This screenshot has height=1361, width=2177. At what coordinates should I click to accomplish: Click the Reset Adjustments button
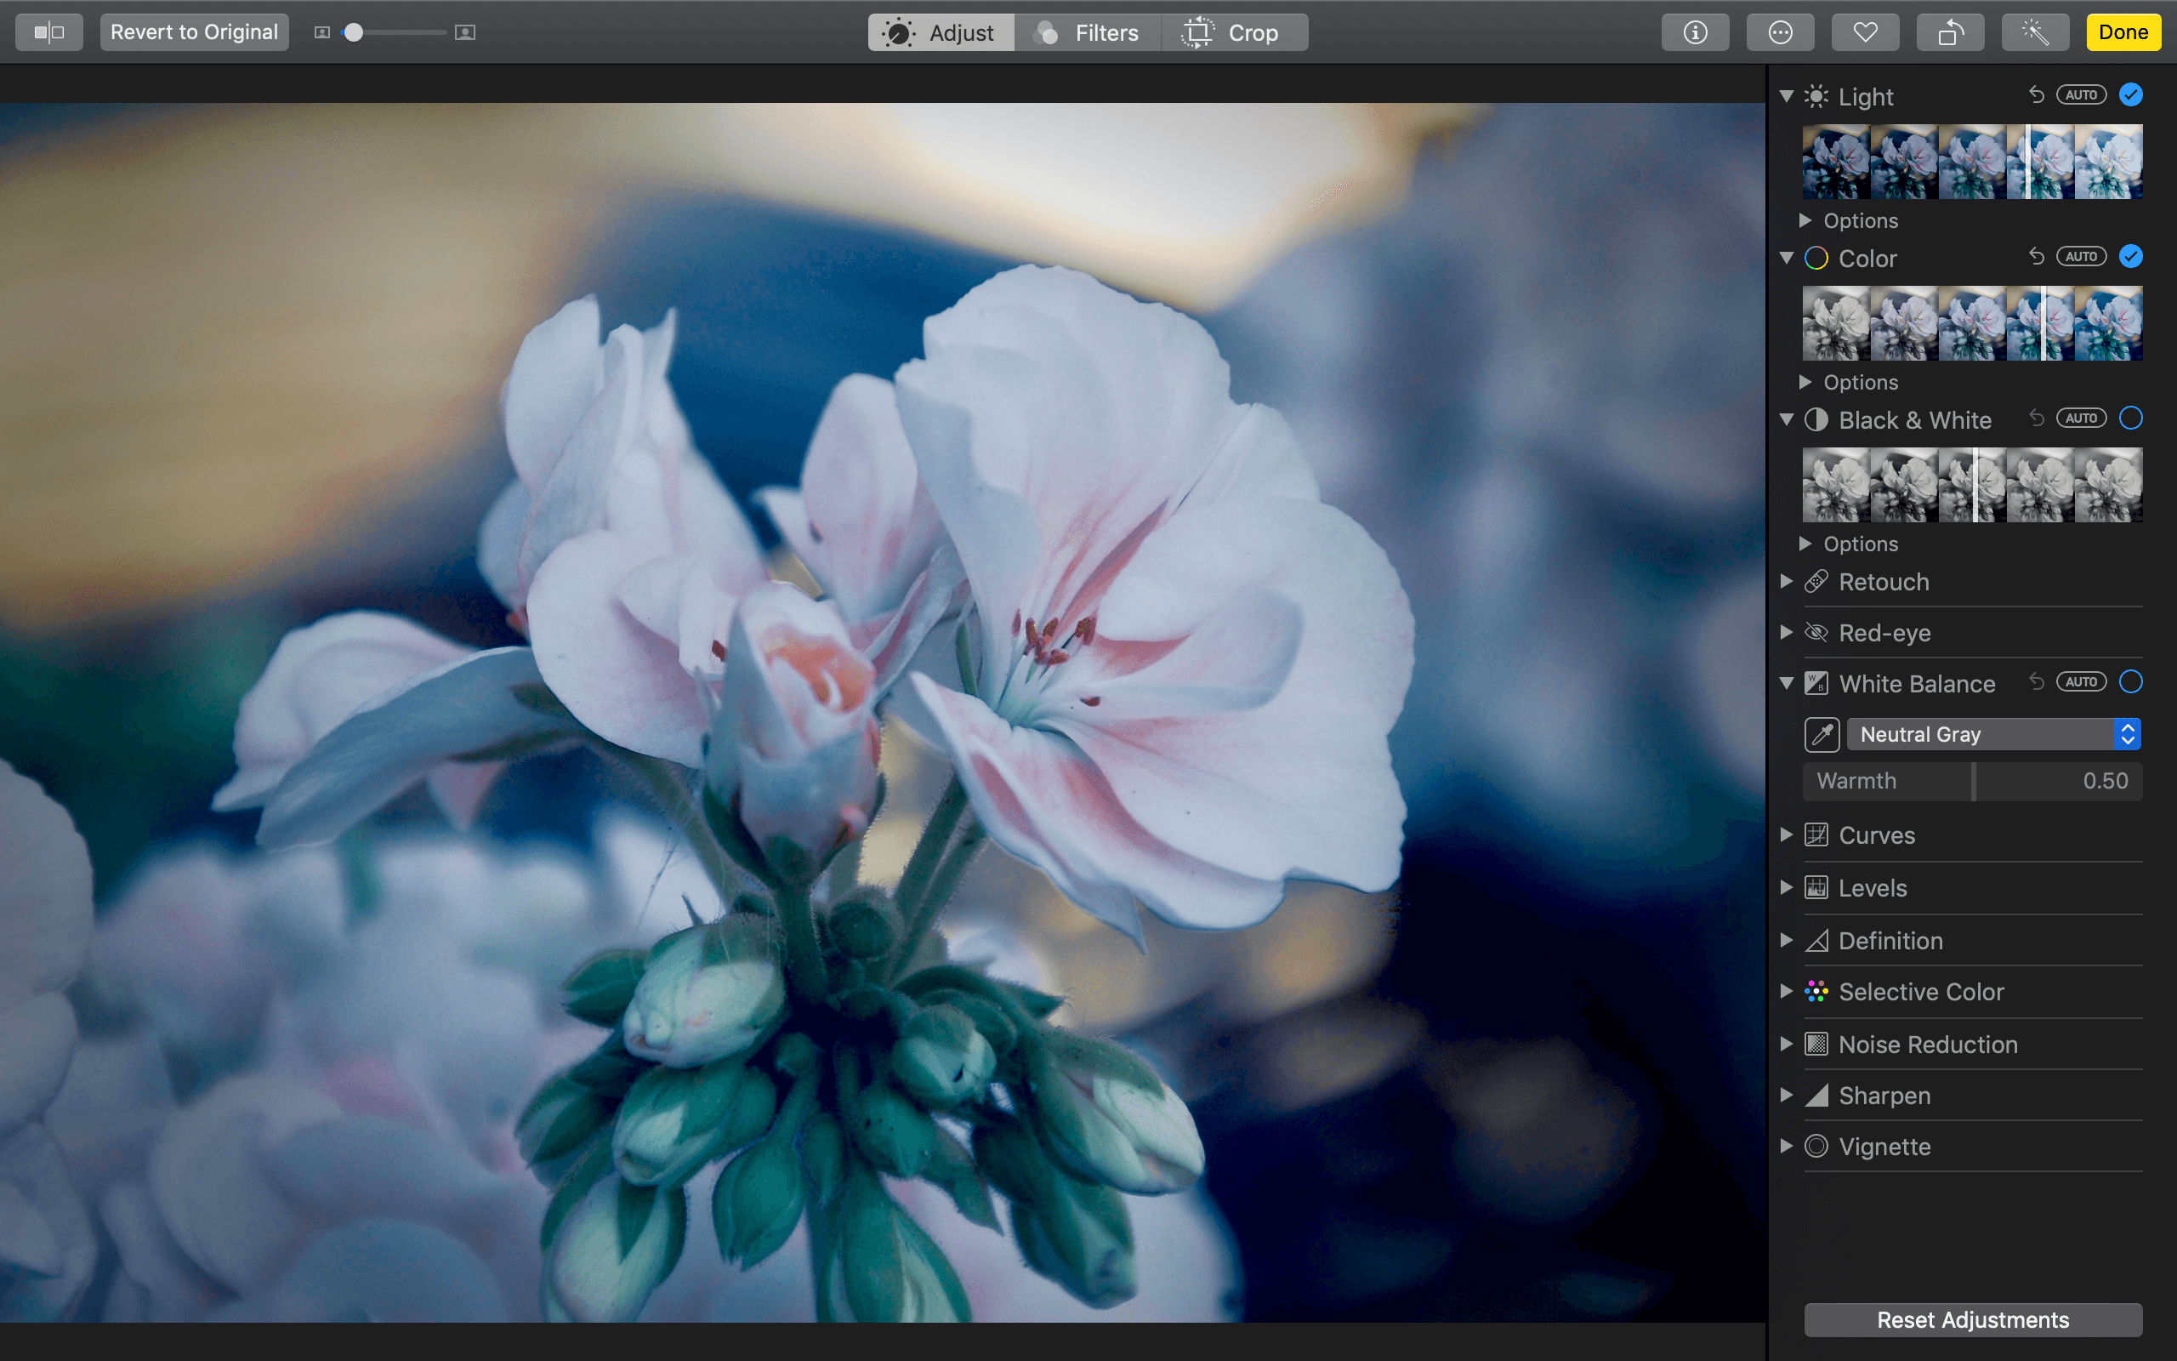[1972, 1318]
